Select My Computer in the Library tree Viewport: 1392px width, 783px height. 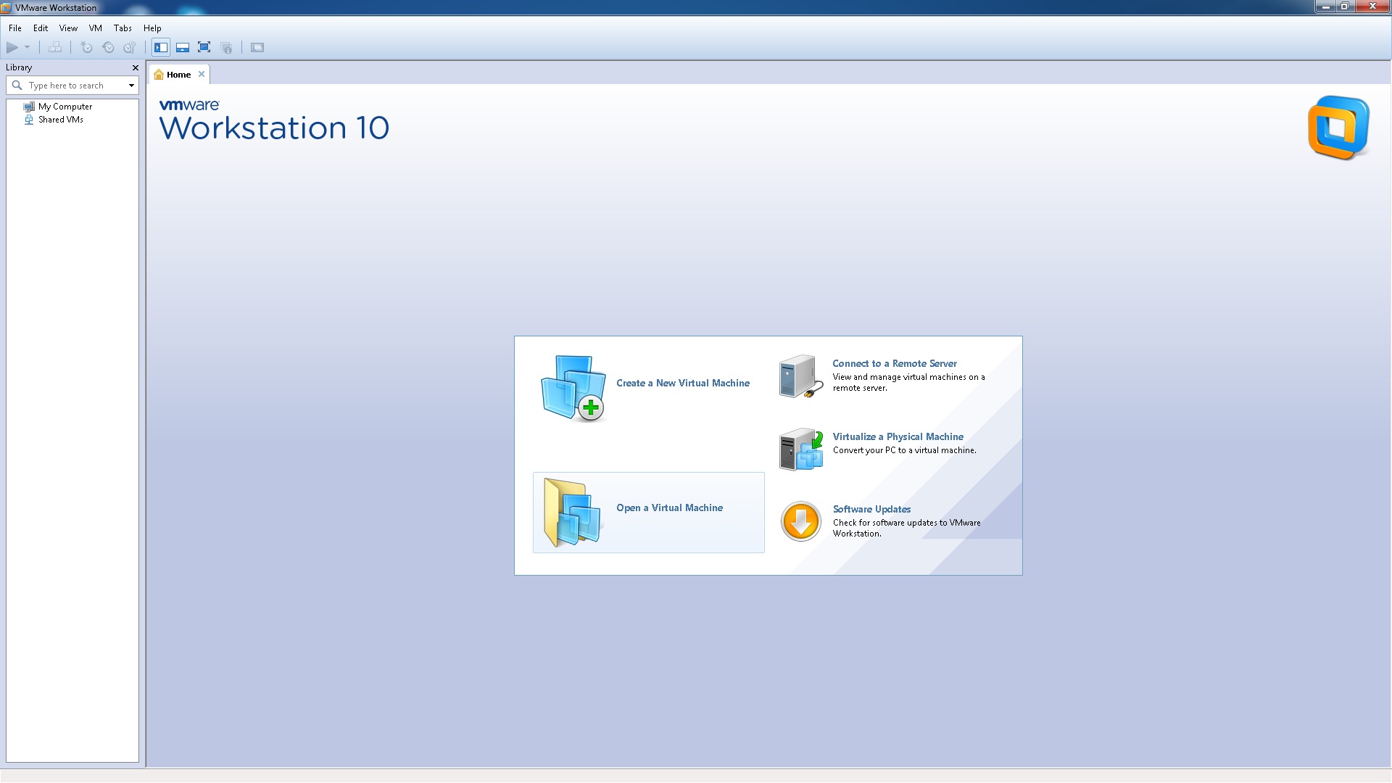pyautogui.click(x=65, y=107)
